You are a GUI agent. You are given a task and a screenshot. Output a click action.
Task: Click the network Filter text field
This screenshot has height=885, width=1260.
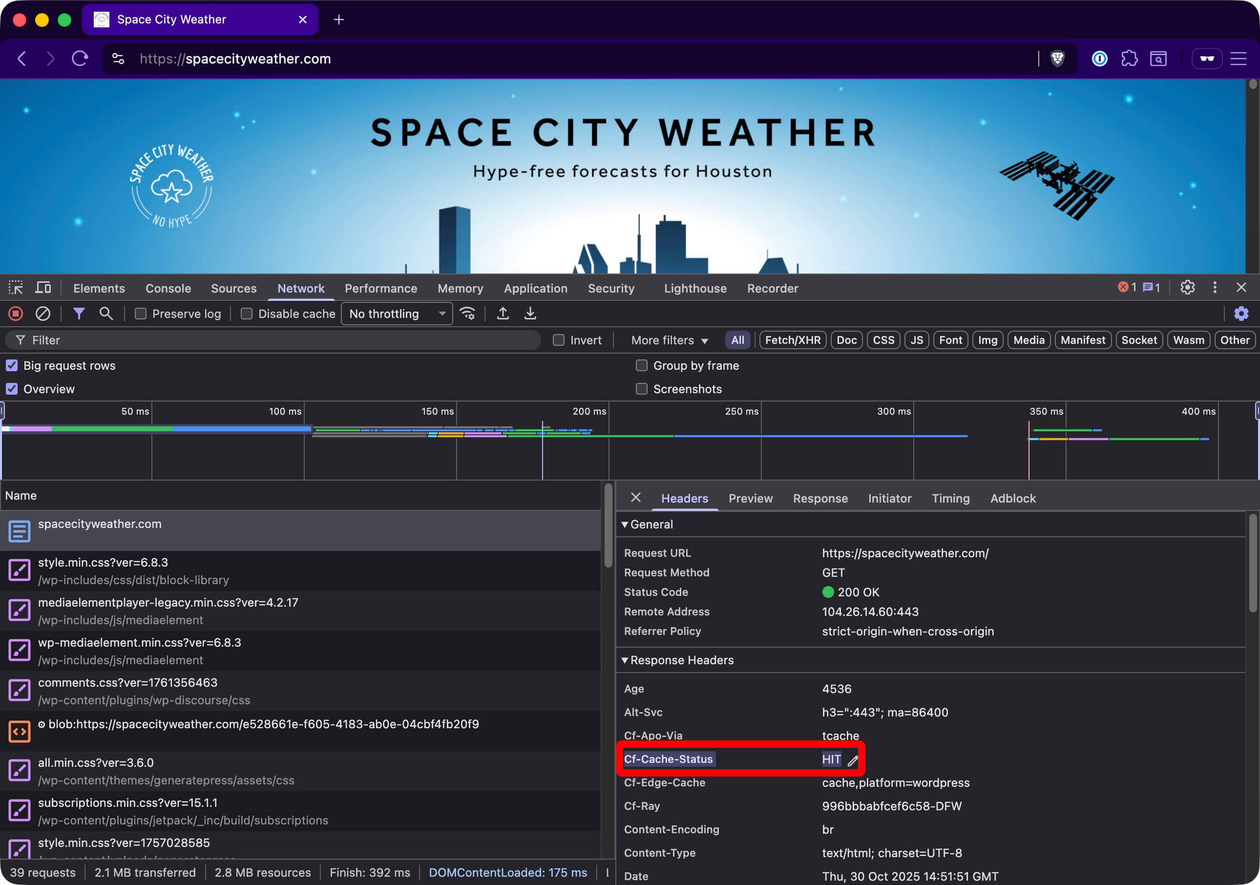pyautogui.click(x=274, y=340)
